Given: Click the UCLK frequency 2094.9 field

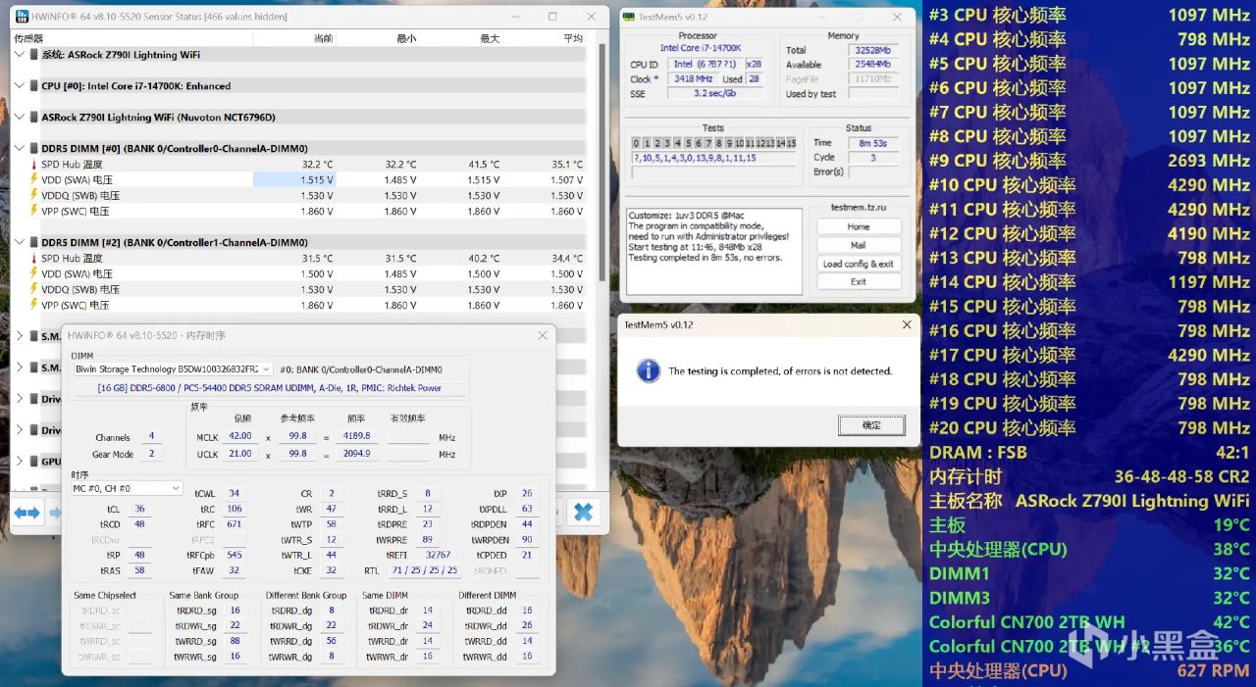Looking at the screenshot, I should 356,455.
